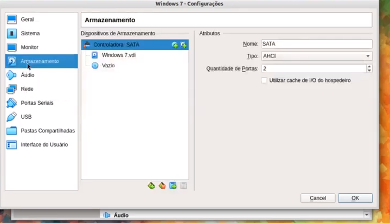Click the optical disc icon beside Vazio
The width and height of the screenshot is (390, 223).
[95, 66]
